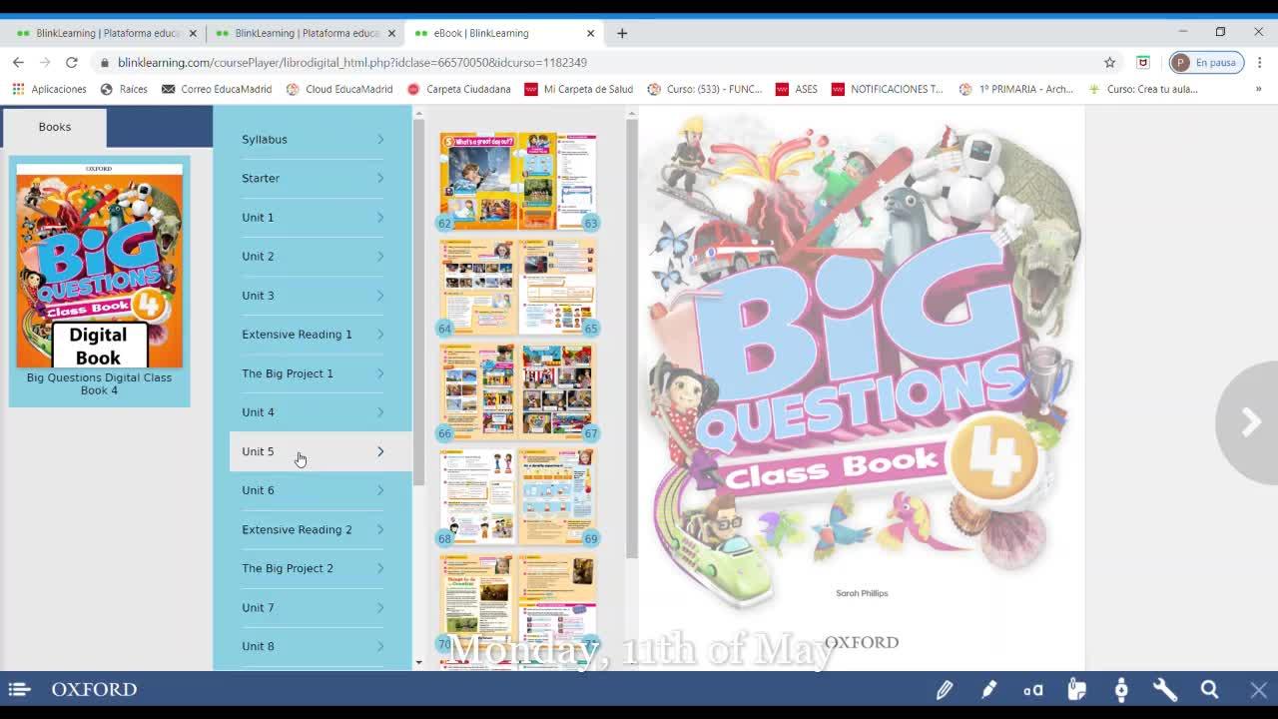Open the Mi Carpeta de Salud bookmark
Viewport: 1278px width, 719px height.
[x=578, y=89]
